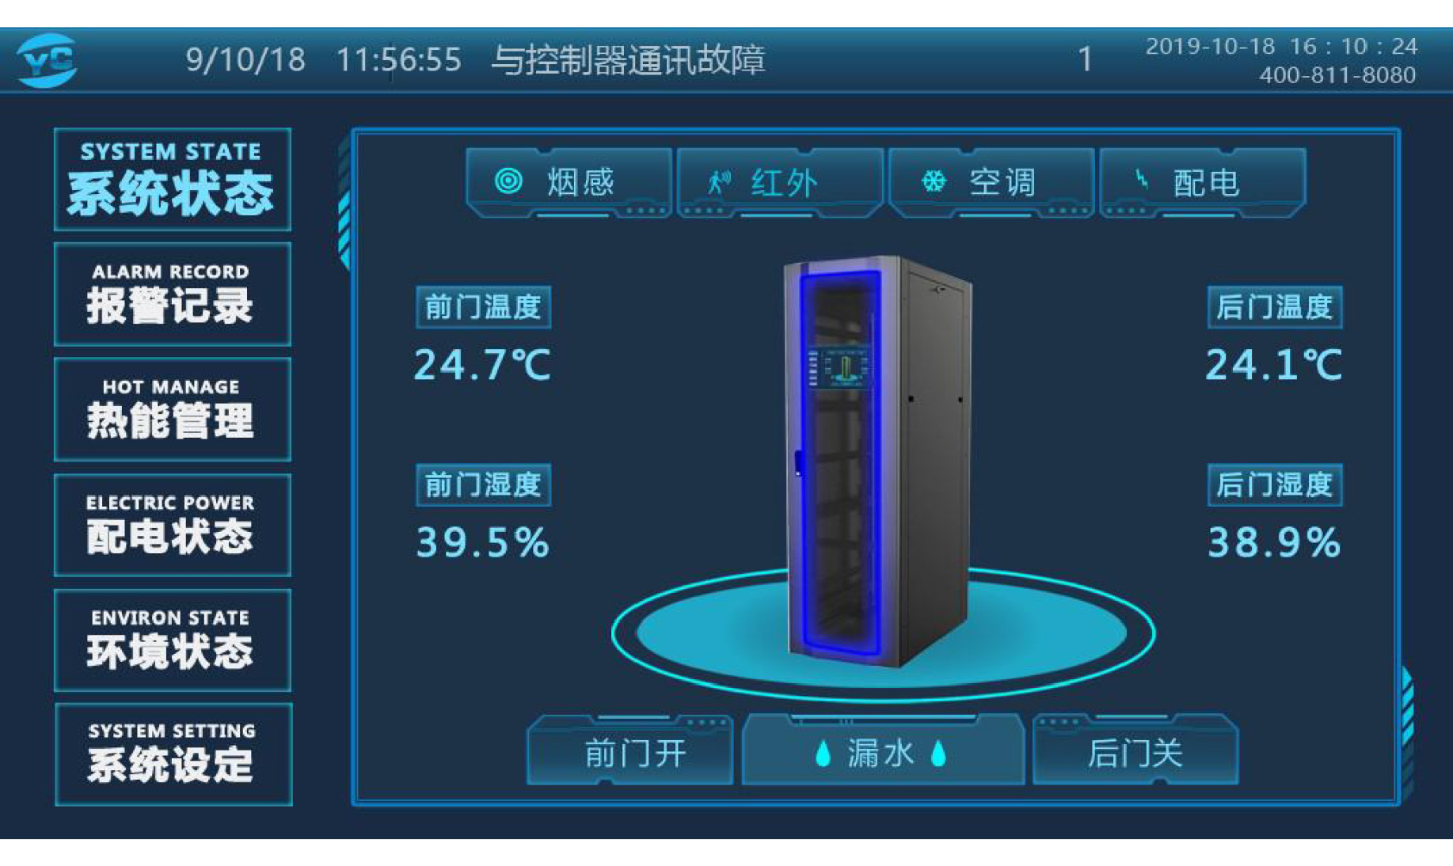The image size is (1453, 866).
Task: Select the smoke sensor 烟感 icon
Action: tap(508, 181)
